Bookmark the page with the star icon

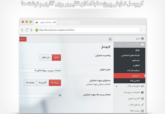(141, 30)
